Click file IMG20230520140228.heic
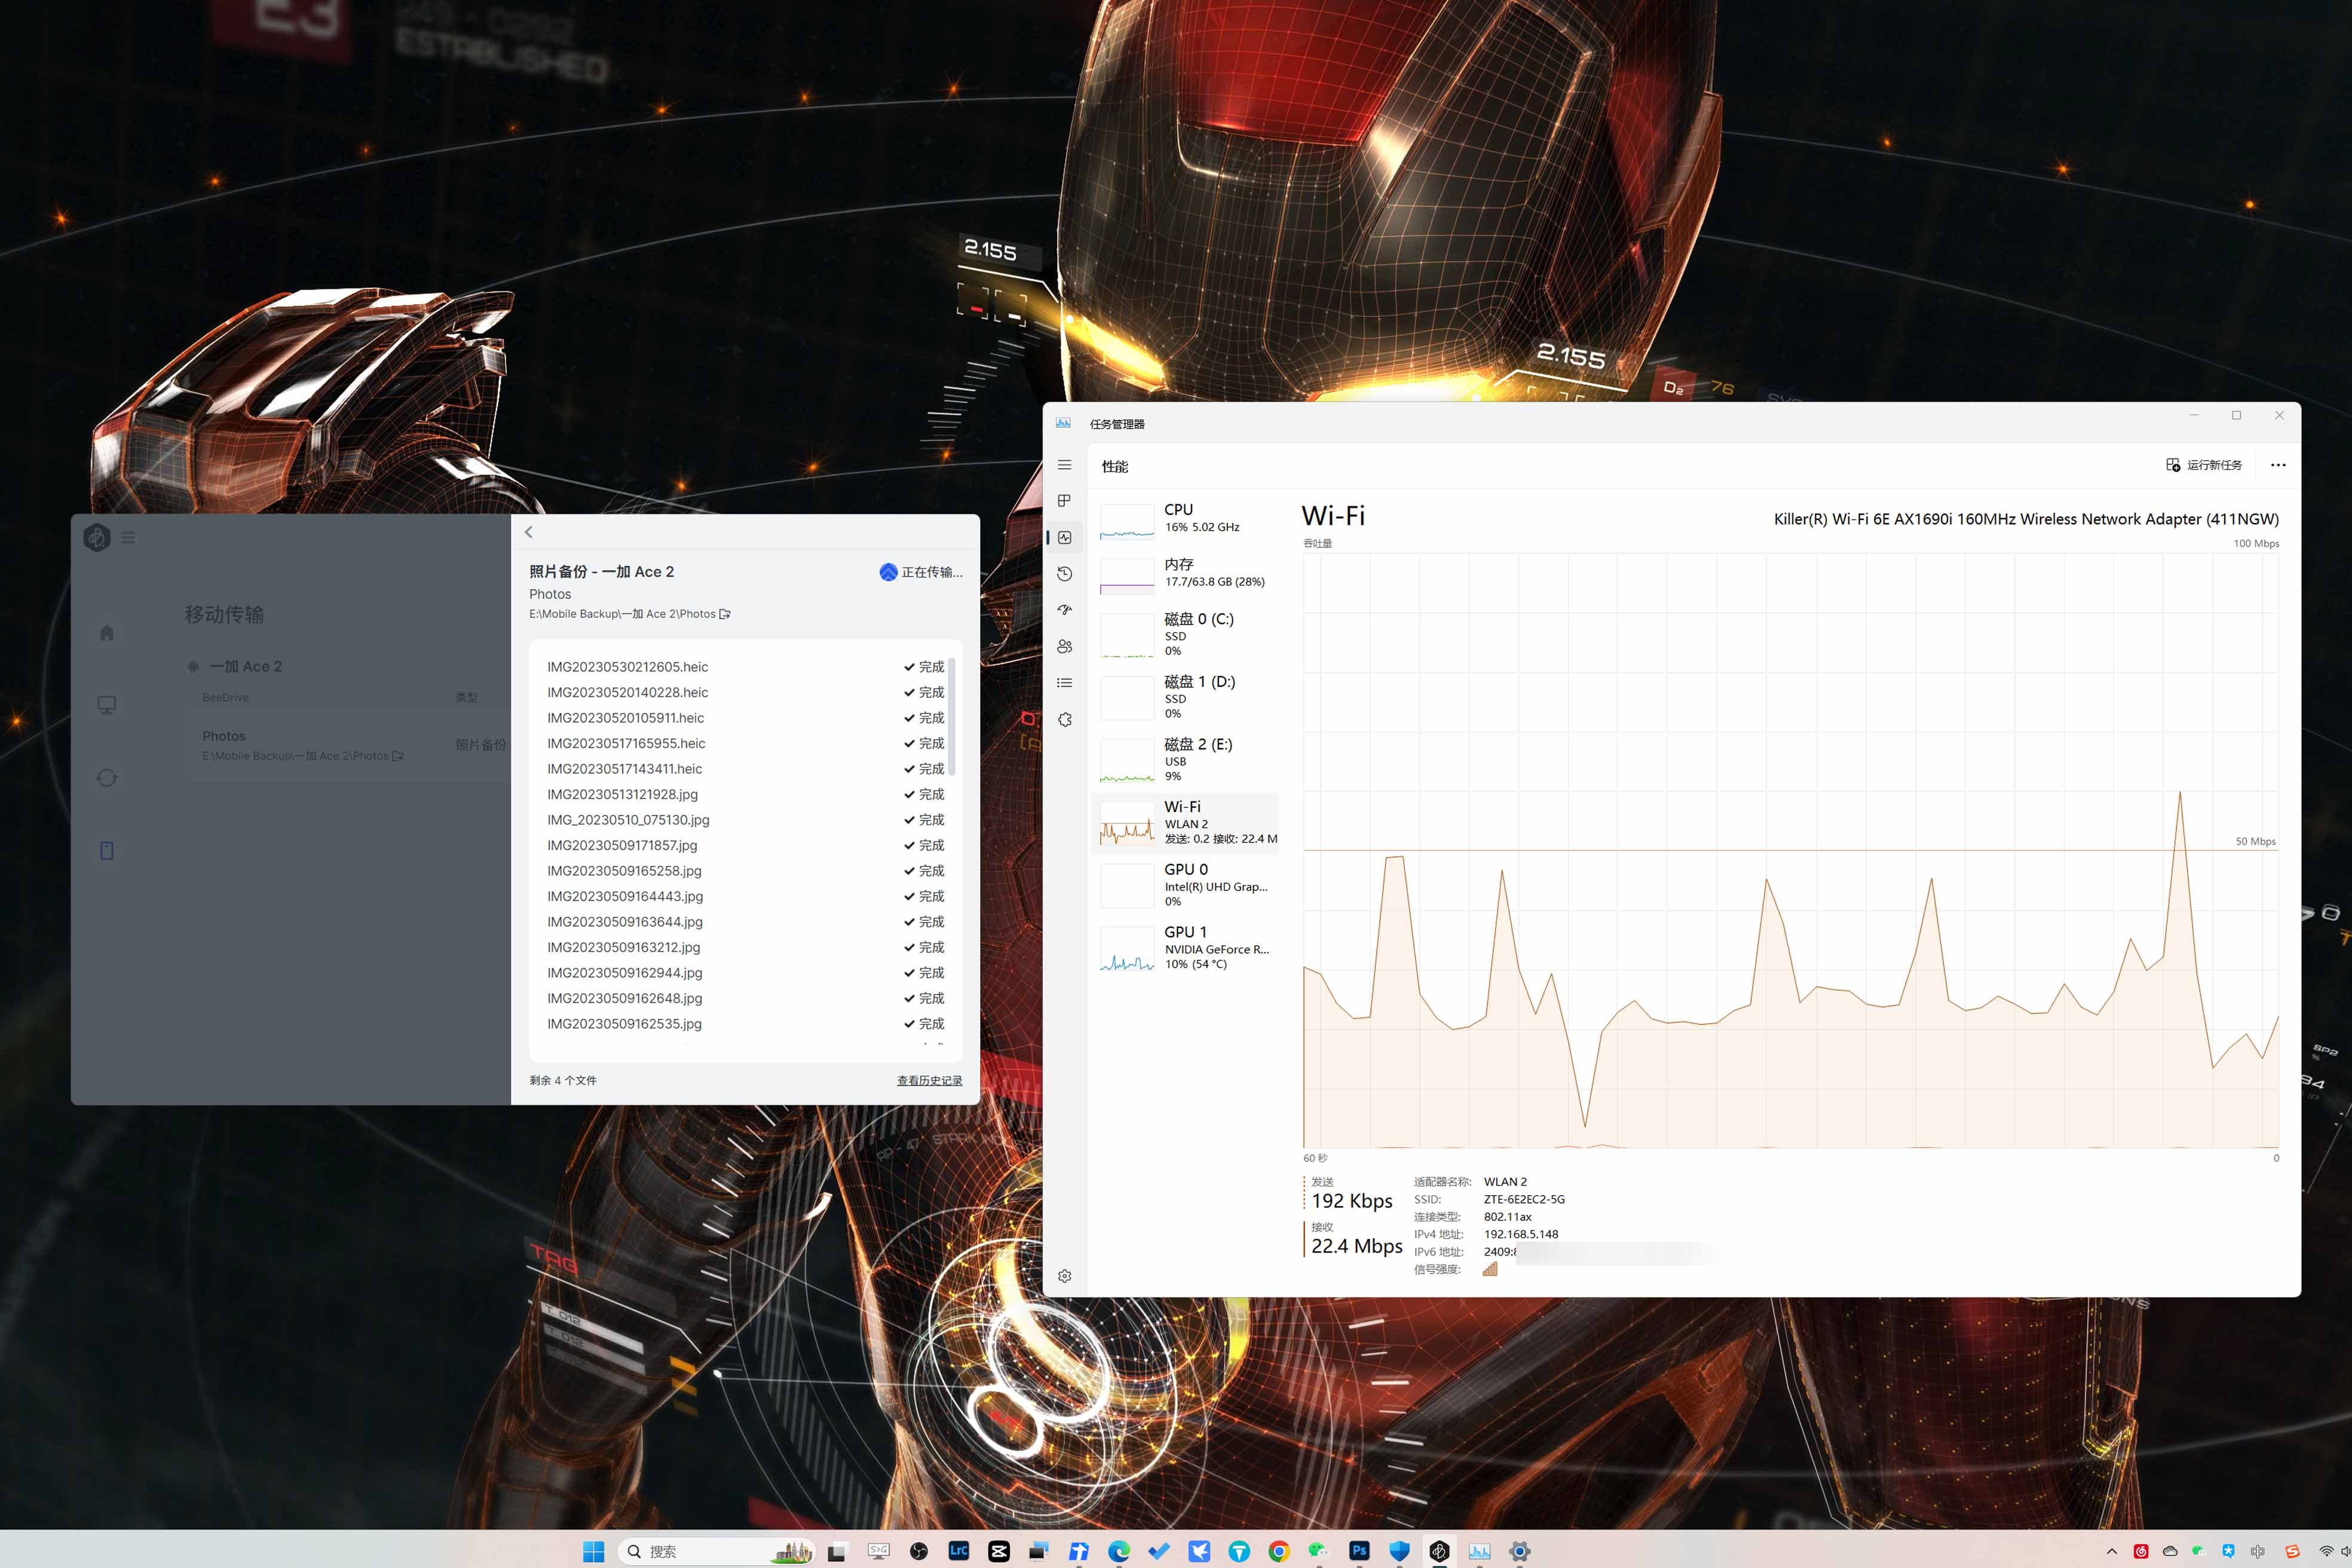This screenshot has width=2352, height=1568. (627, 692)
